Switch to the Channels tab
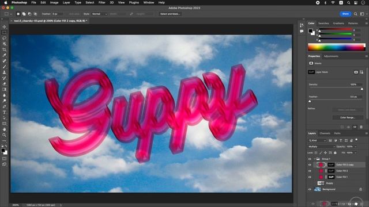Image resolution: width=369 pixels, height=207 pixels. (325, 133)
